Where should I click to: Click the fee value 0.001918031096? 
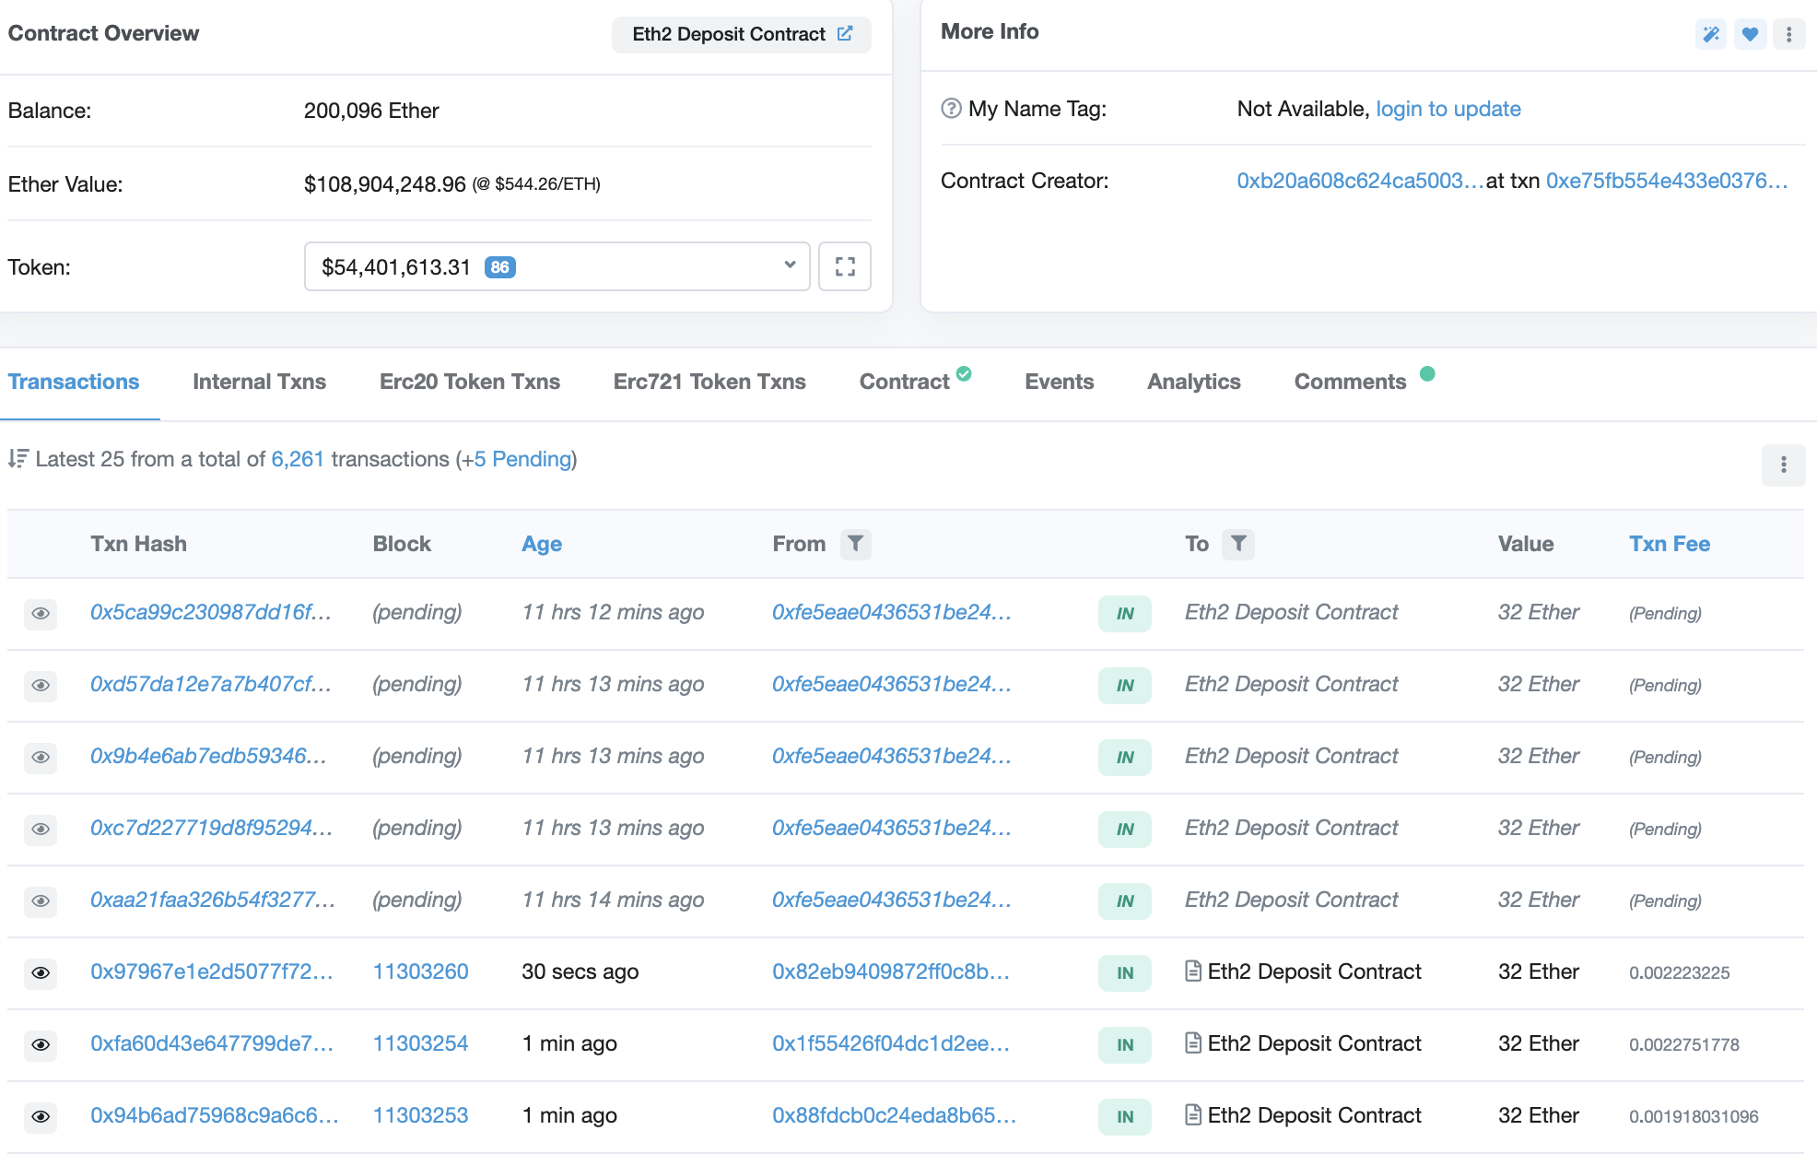click(1694, 1116)
